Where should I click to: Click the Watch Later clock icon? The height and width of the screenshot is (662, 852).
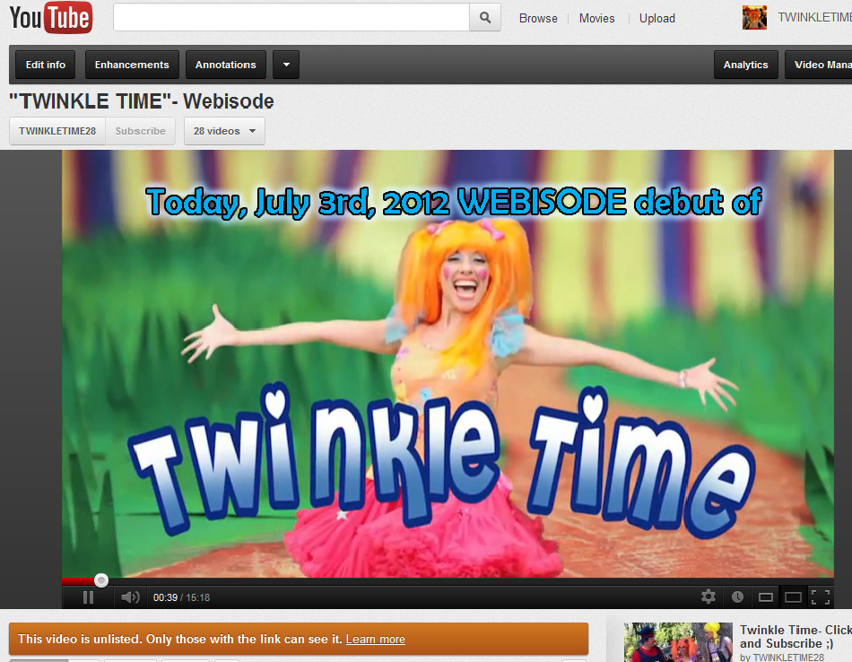(x=737, y=596)
